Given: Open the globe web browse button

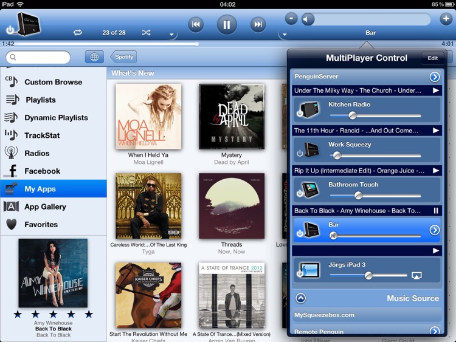Looking at the screenshot, I should pyautogui.click(x=94, y=57).
